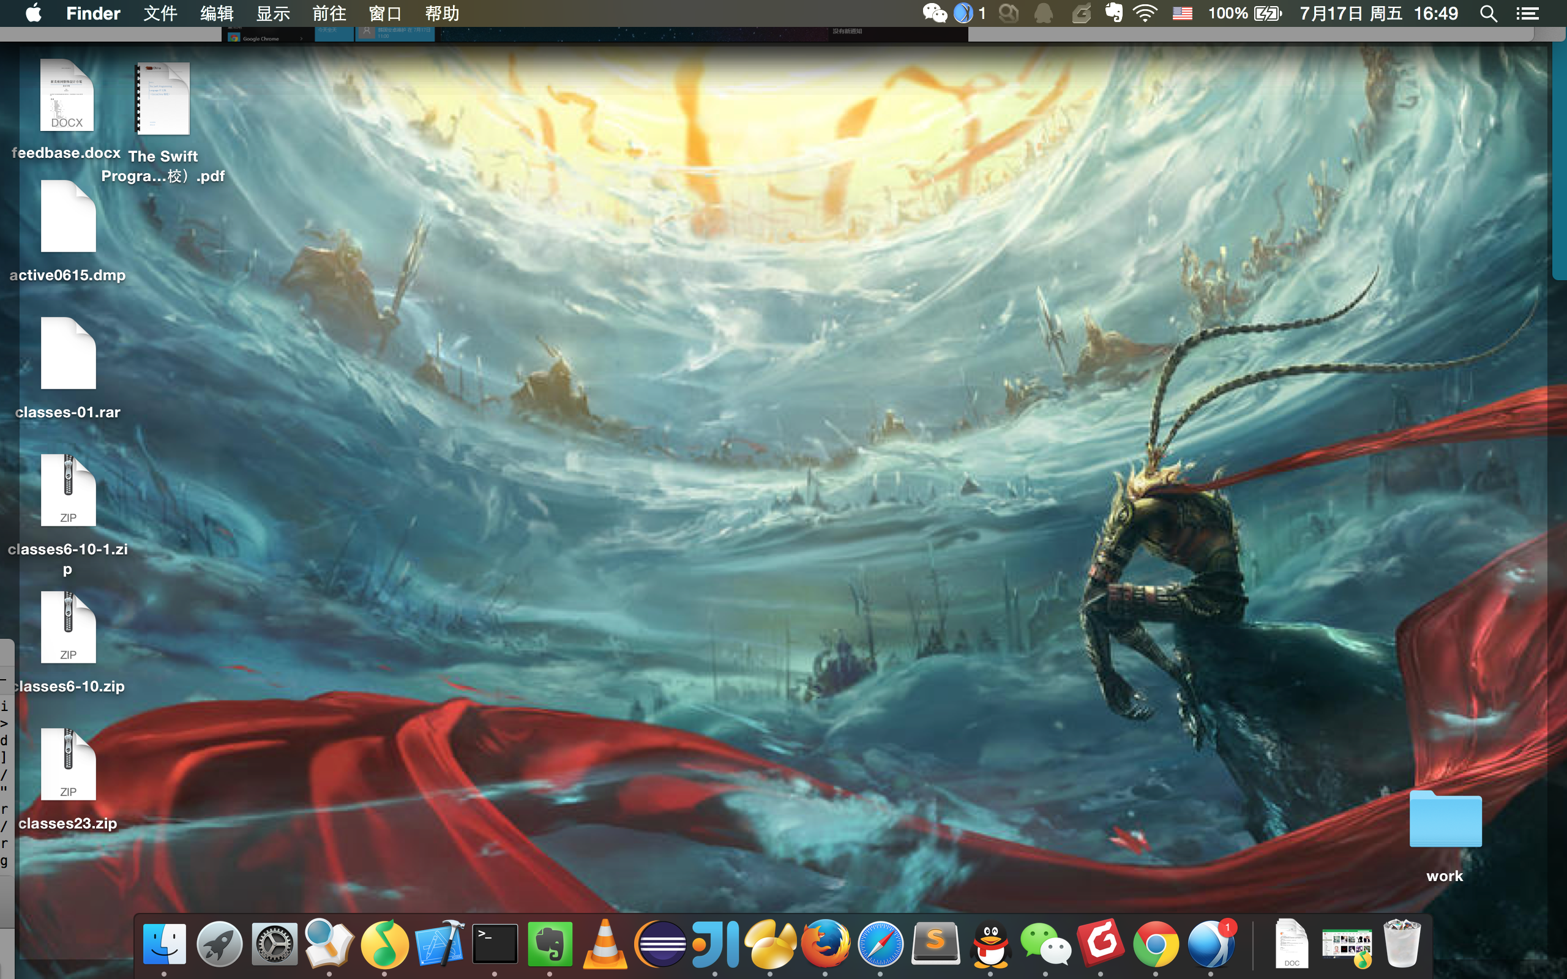Open QQ penguin app
Screen dimensions: 1567x979
991,945
